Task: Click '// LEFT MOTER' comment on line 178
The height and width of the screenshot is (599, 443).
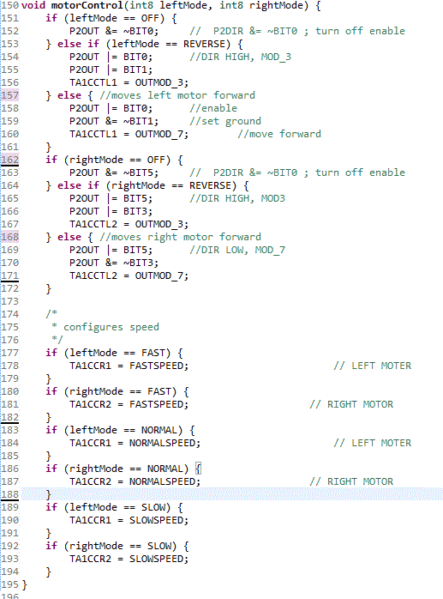Action: 373,366
